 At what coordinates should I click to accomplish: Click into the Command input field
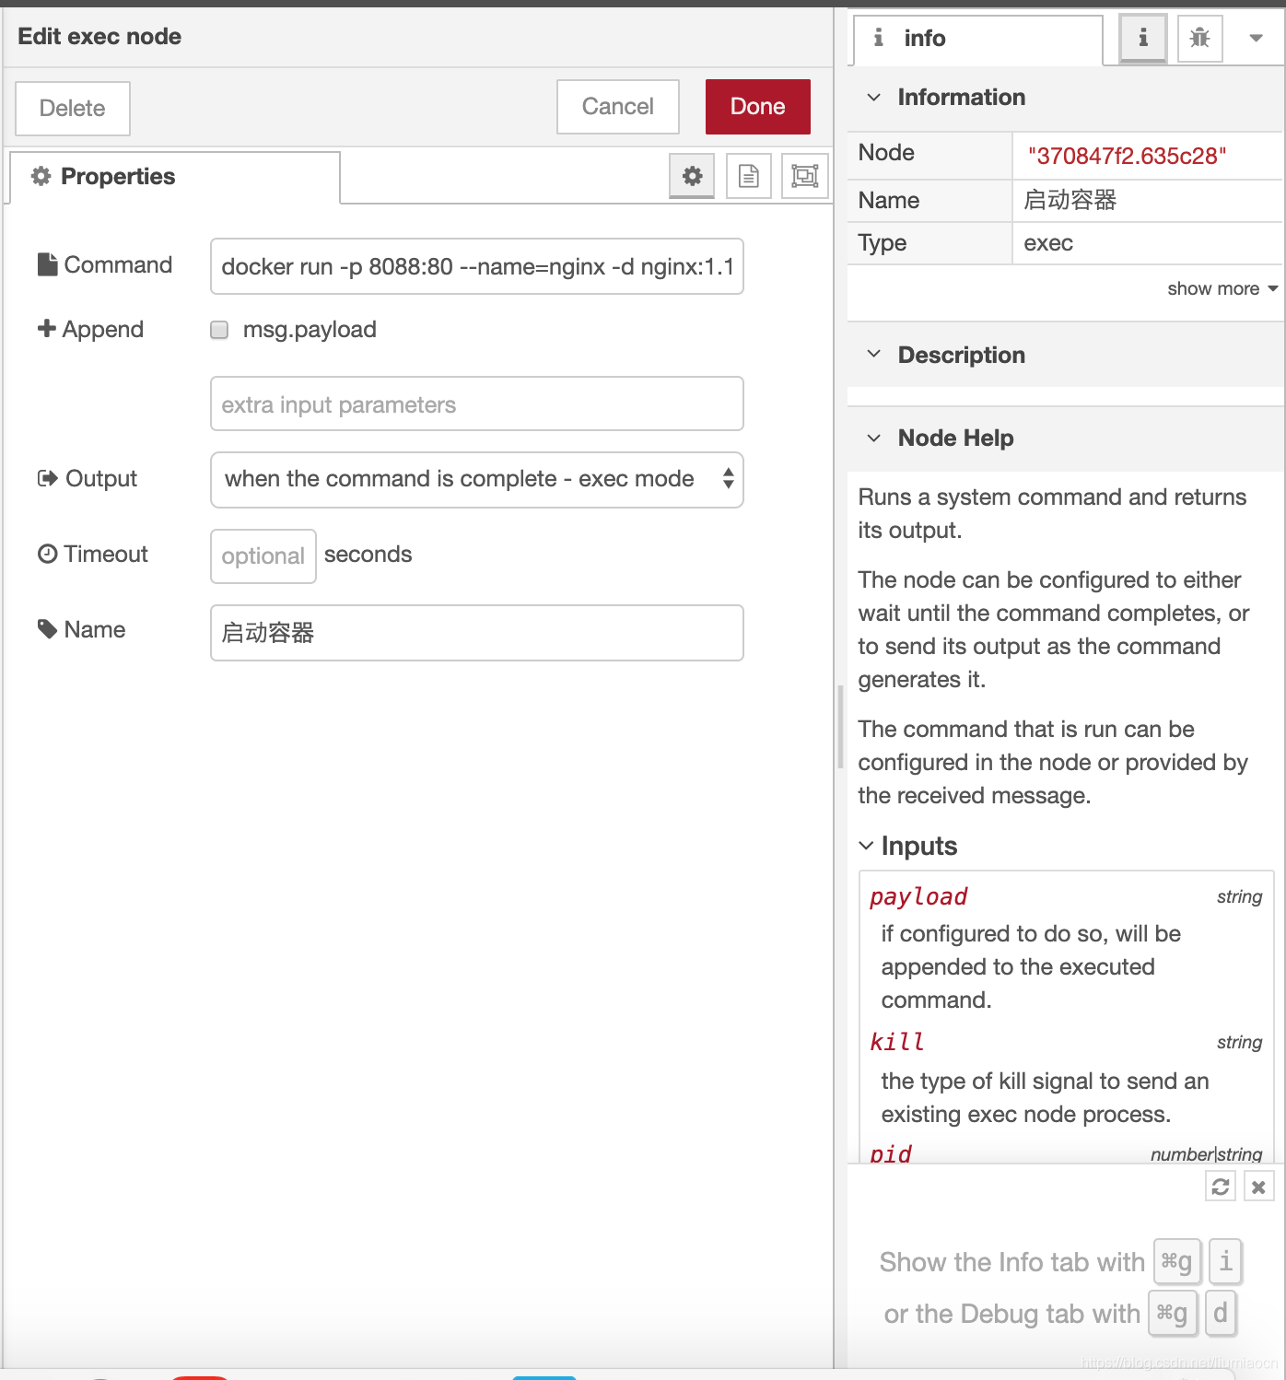(477, 266)
